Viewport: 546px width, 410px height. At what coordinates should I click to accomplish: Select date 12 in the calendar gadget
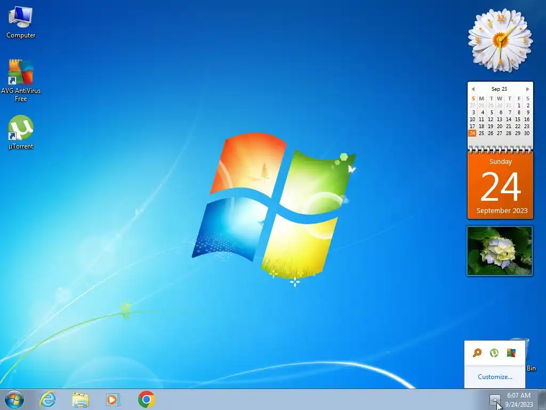[491, 119]
